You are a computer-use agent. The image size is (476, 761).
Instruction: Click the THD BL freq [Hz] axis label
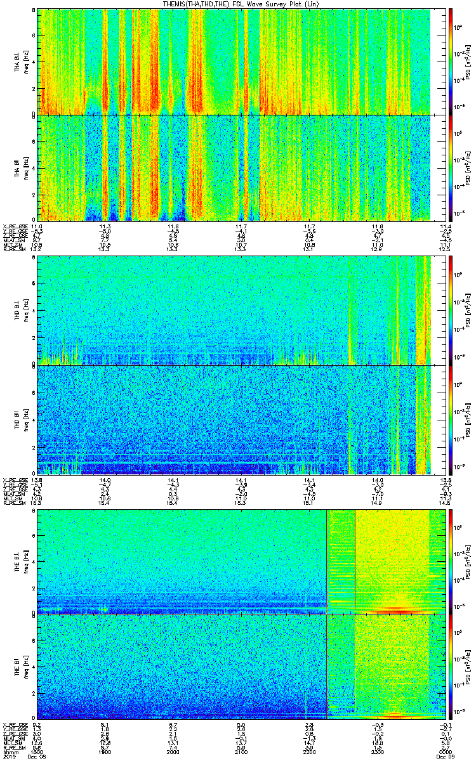click(25, 311)
